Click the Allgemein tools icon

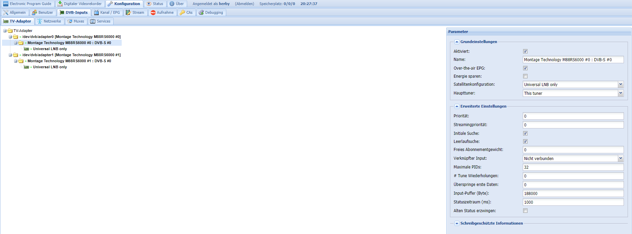[6, 12]
